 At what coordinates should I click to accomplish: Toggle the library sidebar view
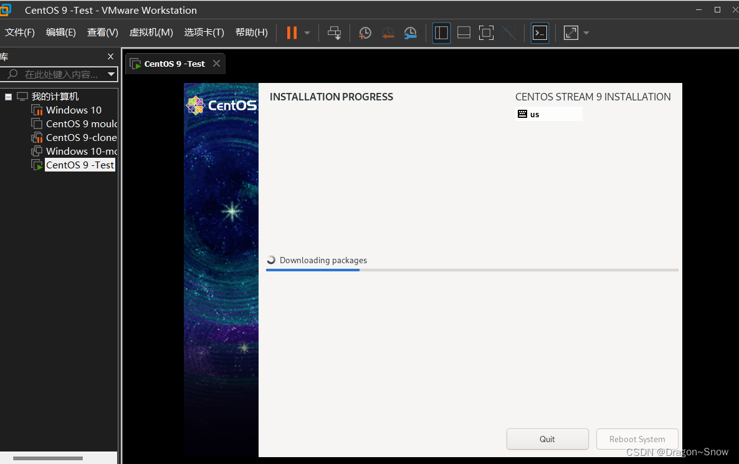tap(442, 32)
